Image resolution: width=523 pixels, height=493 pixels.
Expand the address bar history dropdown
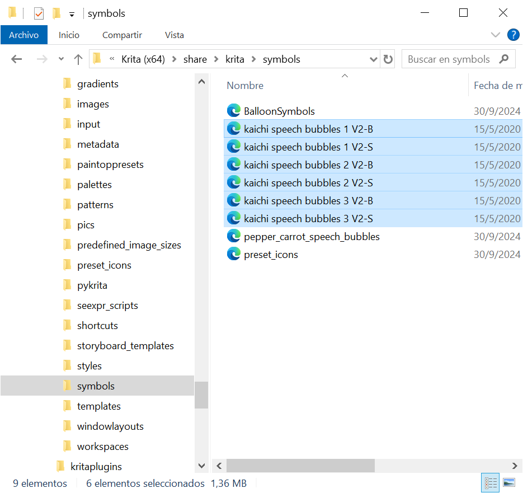[x=374, y=59]
